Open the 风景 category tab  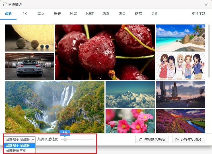(73, 14)
